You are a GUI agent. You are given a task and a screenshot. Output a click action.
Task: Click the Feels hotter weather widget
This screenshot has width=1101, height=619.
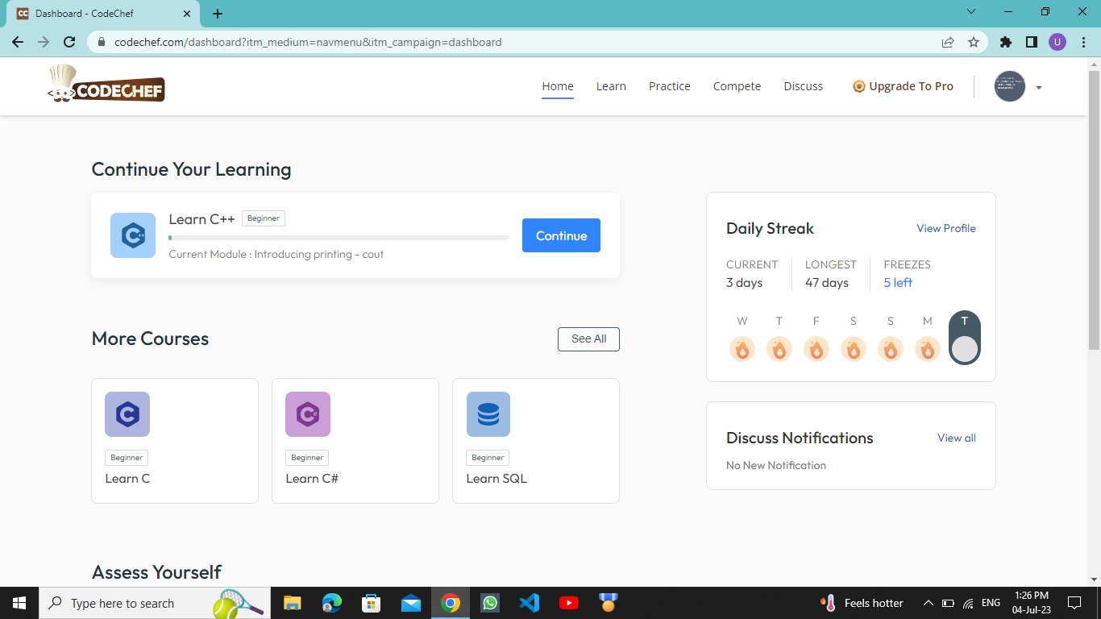click(862, 603)
